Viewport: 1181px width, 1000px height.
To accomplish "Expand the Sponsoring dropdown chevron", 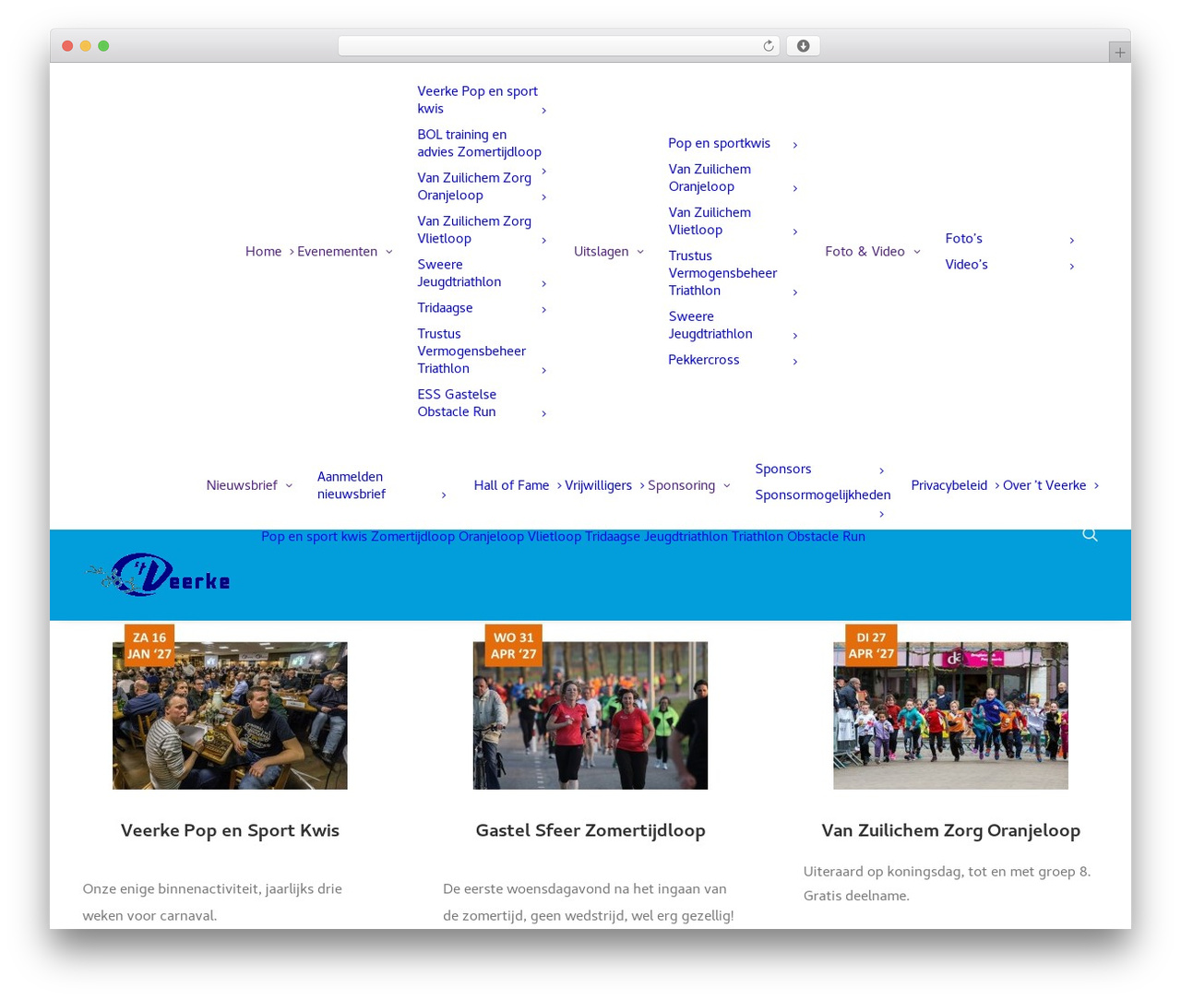I will (x=726, y=485).
